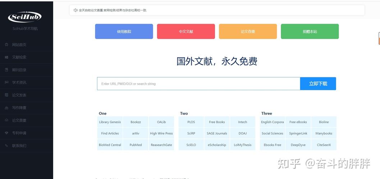Image resolution: width=380 pixels, height=179 pixels.
Task: Open the Find Articles link
Action: (x=110, y=134)
